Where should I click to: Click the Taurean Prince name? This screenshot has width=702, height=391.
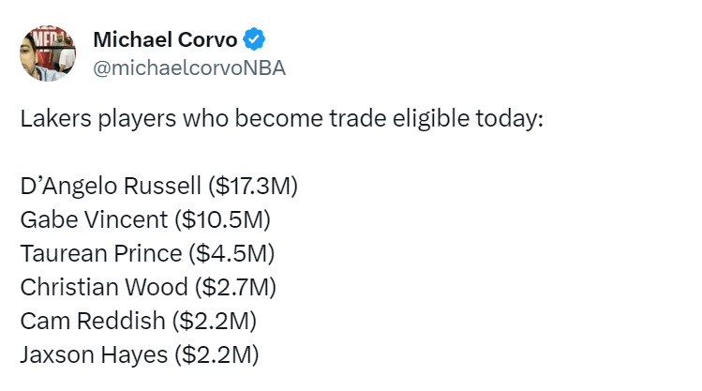[101, 253]
